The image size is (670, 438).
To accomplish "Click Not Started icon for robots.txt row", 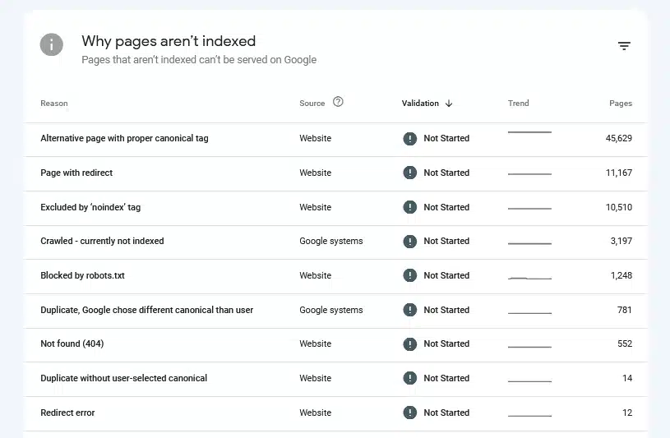I will pyautogui.click(x=409, y=275).
